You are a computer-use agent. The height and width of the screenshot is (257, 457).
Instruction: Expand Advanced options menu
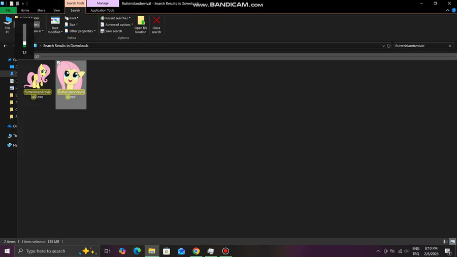117,24
